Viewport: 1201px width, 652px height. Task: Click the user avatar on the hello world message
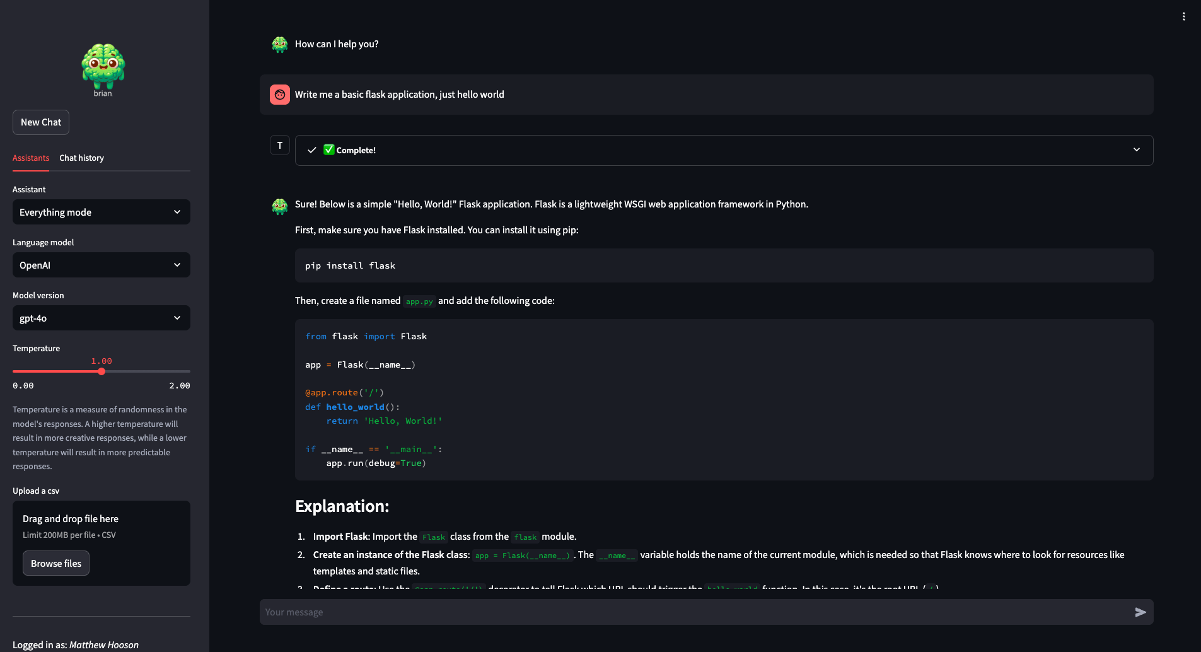click(279, 94)
